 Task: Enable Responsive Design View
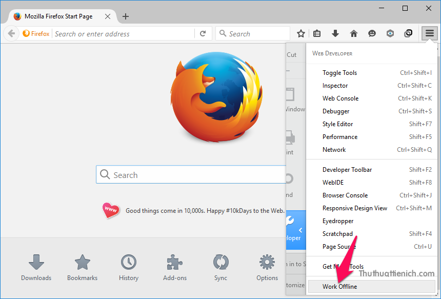[x=372, y=208]
